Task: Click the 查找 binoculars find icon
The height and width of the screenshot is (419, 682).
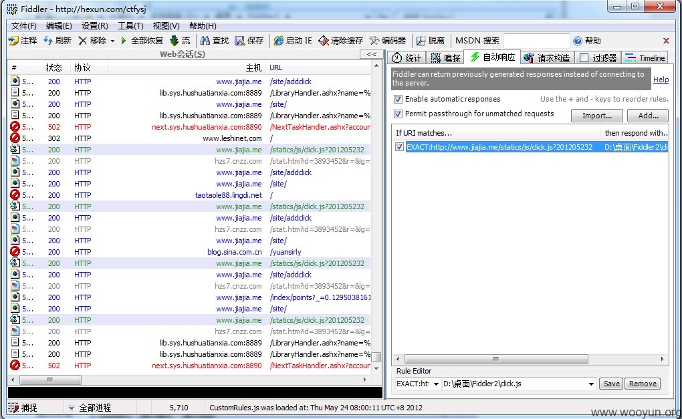Action: (205, 40)
